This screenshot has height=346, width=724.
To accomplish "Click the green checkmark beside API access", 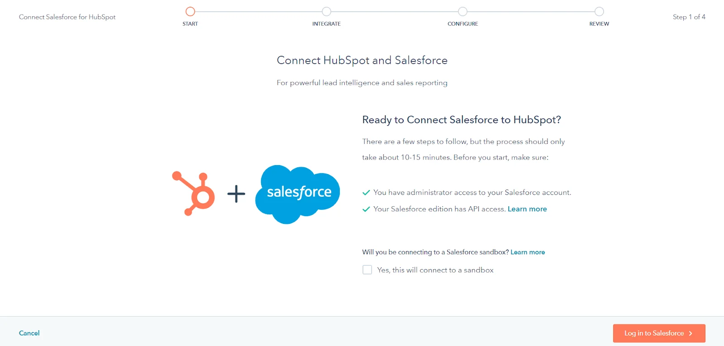I will (x=366, y=209).
